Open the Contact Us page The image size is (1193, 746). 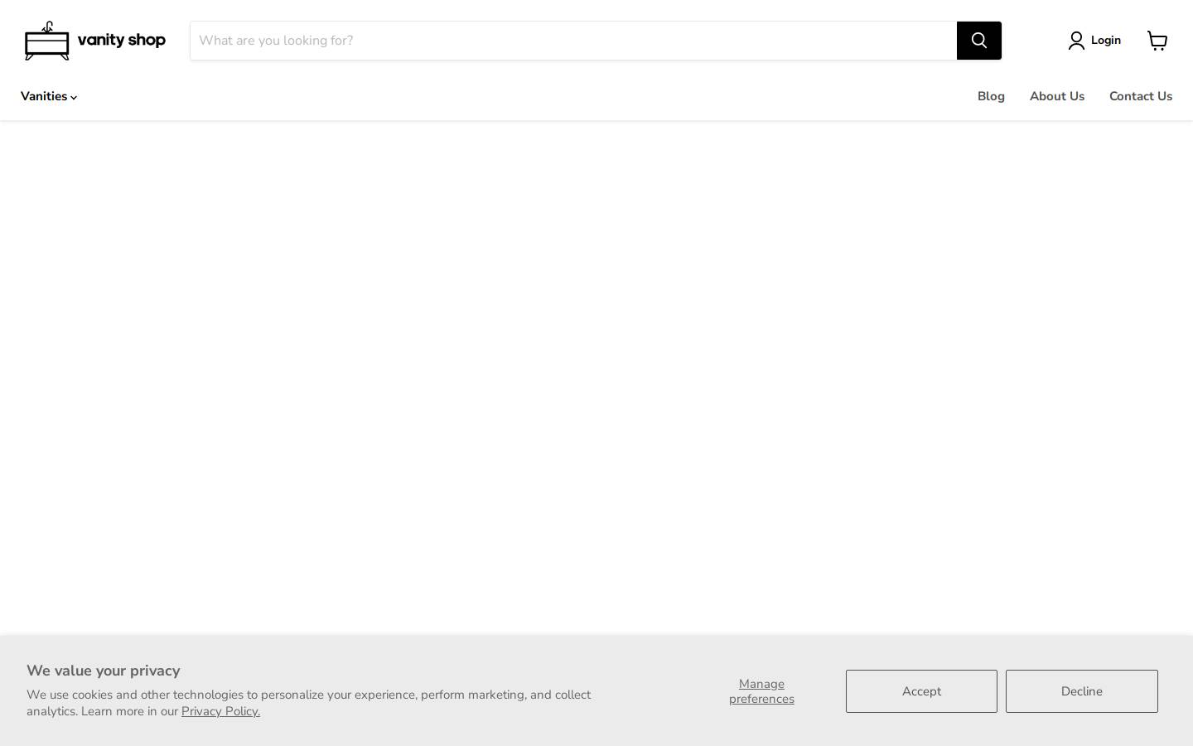point(1140,96)
